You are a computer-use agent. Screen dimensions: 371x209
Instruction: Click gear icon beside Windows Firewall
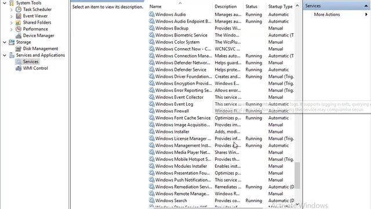coord(152,111)
